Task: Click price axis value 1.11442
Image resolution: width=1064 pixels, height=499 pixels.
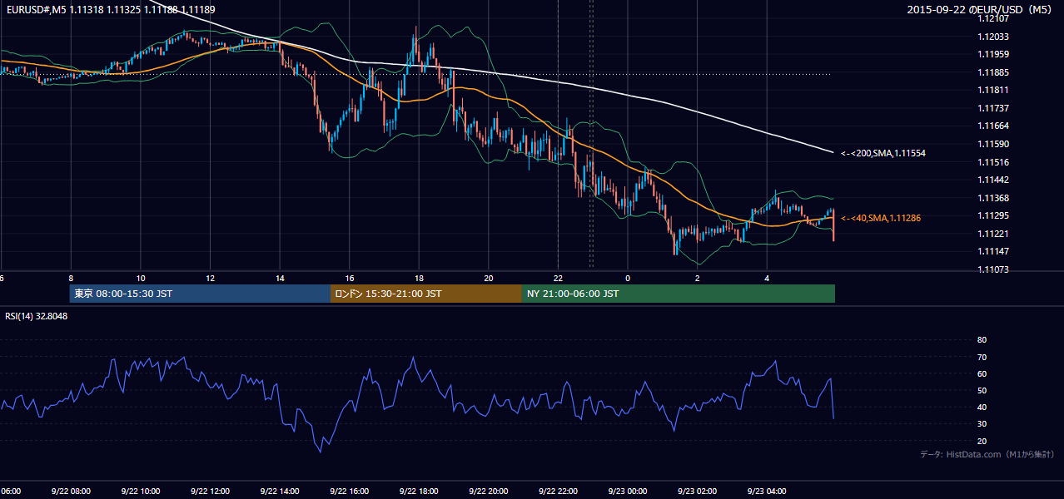Action: 993,180
